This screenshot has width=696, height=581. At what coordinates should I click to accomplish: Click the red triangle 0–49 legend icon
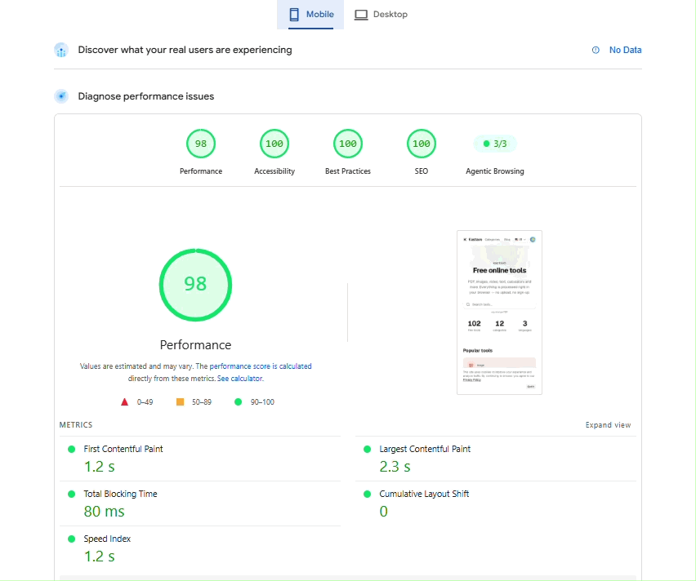coord(125,401)
